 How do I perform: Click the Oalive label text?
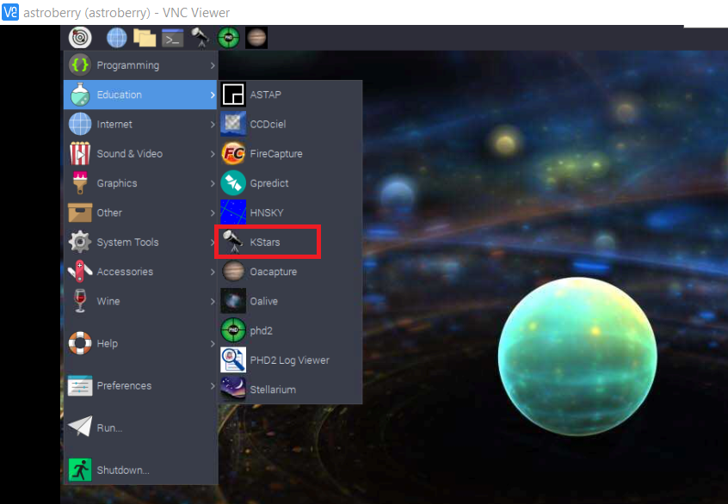pos(263,301)
